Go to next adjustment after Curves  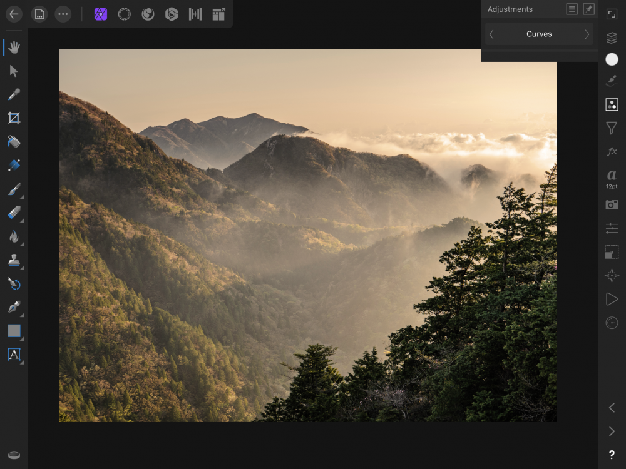(587, 34)
